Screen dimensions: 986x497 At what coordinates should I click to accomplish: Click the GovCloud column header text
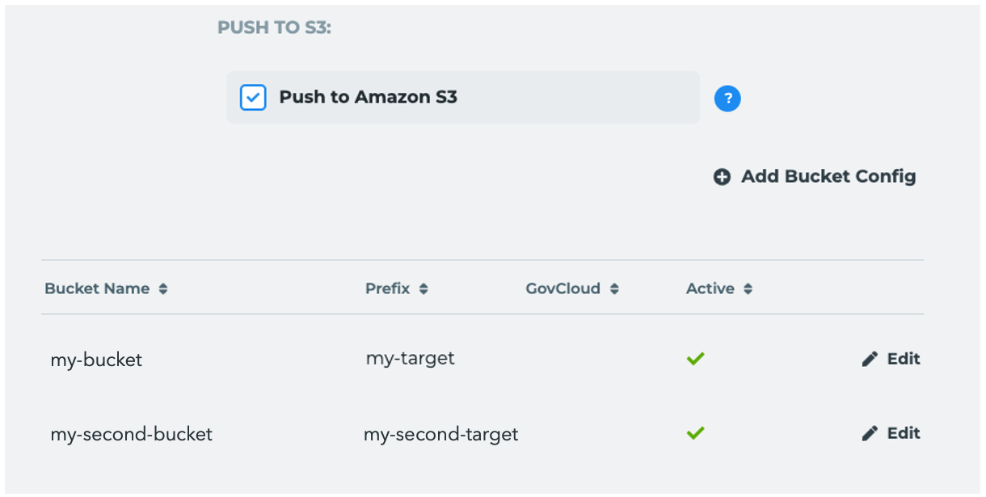click(563, 289)
